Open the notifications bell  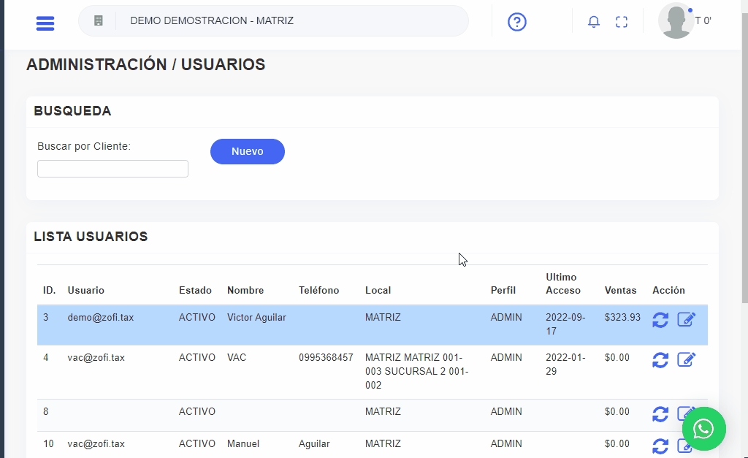pos(594,22)
